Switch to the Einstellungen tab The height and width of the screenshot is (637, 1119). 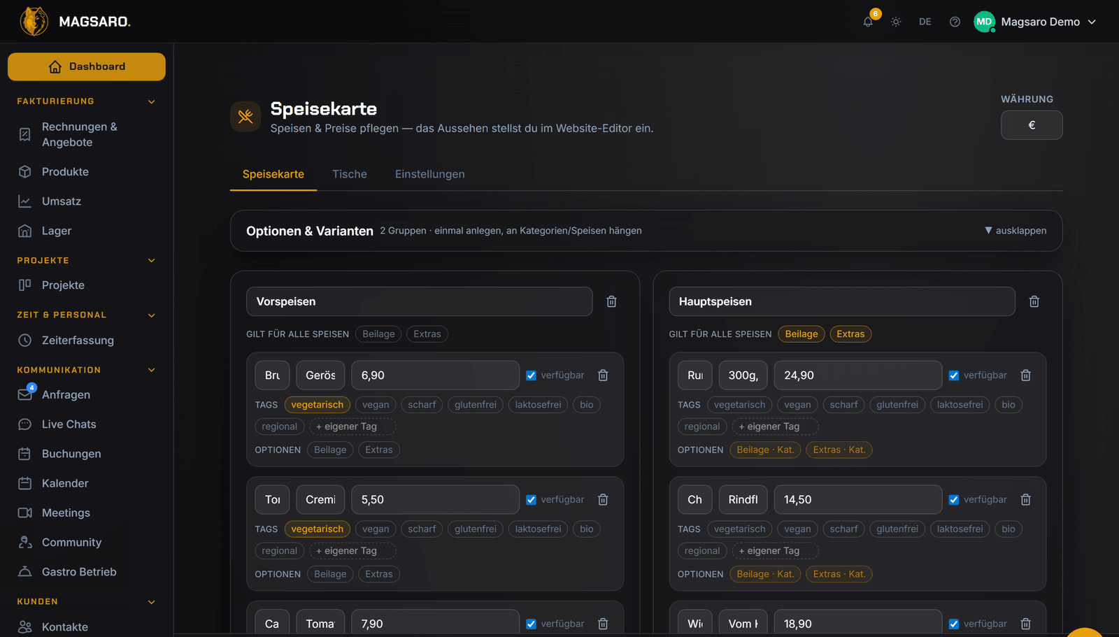[x=430, y=174]
